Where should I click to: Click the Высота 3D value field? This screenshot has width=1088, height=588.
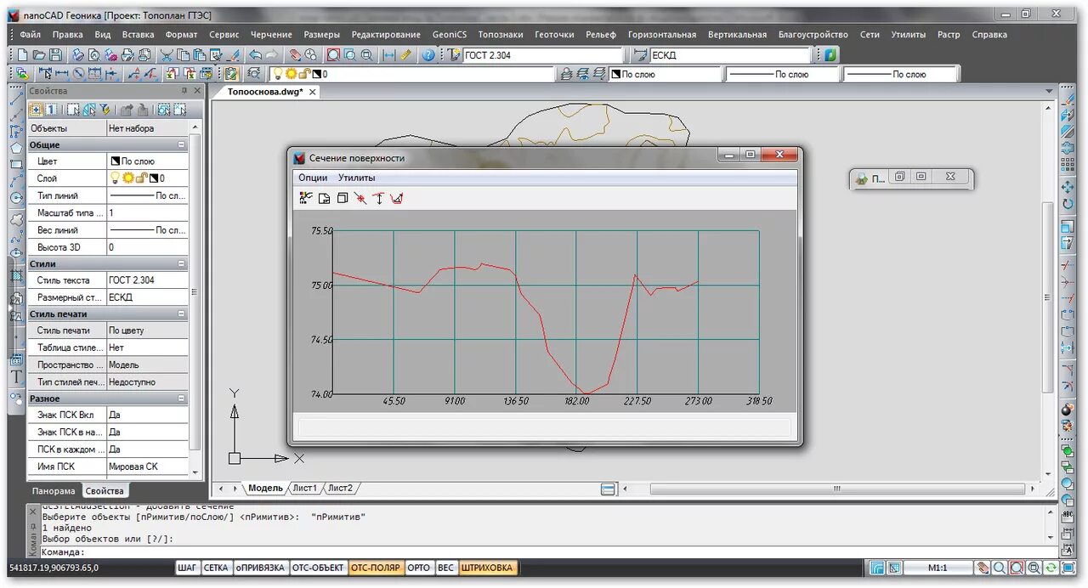(x=147, y=247)
